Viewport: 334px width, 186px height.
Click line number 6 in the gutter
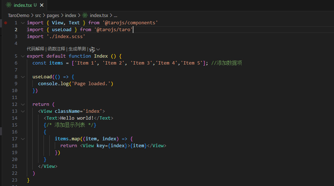click(16, 63)
